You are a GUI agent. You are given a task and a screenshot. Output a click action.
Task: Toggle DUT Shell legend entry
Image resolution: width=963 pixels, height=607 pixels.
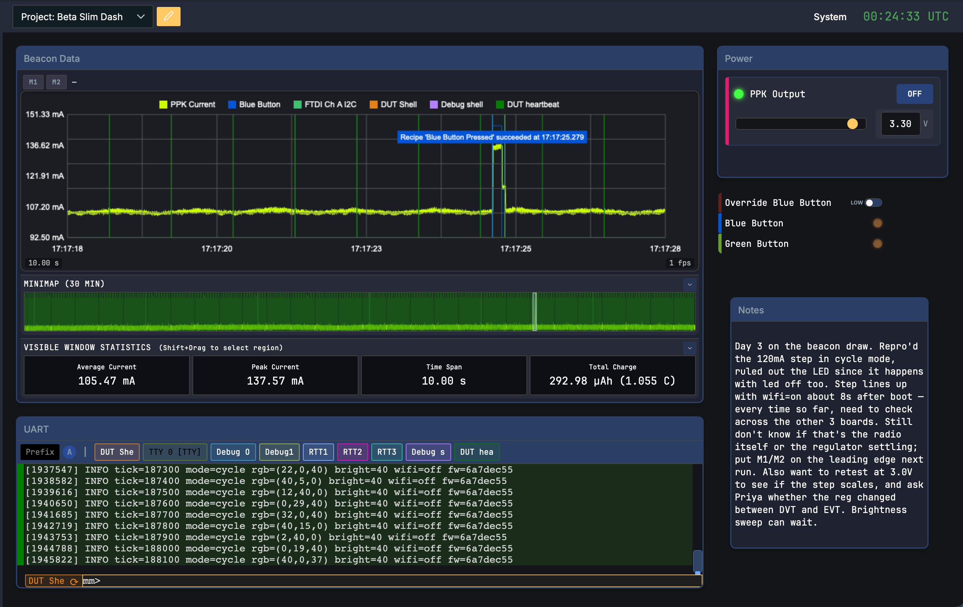coord(394,105)
